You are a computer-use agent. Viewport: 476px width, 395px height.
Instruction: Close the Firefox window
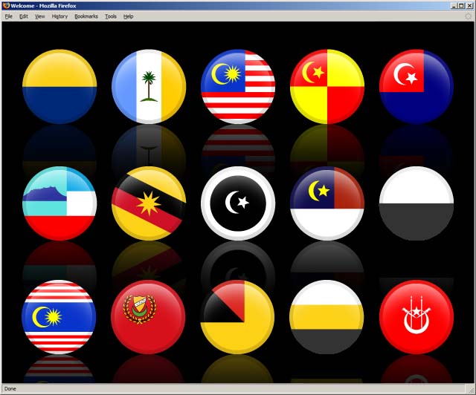point(469,6)
